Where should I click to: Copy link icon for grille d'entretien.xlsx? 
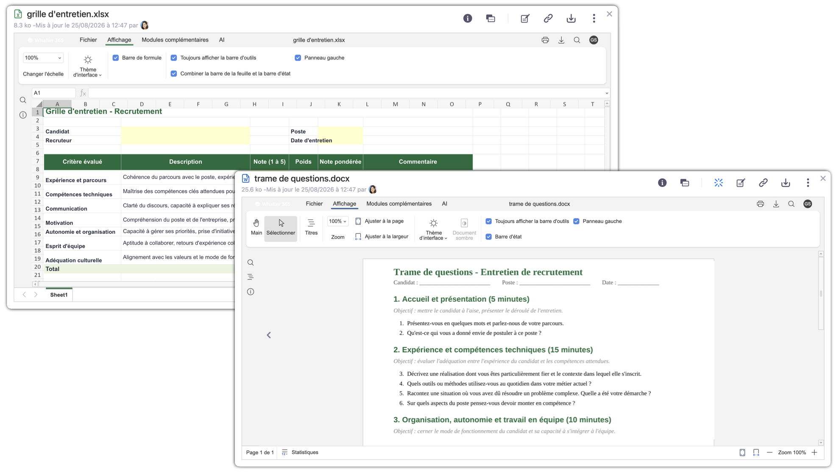(548, 18)
